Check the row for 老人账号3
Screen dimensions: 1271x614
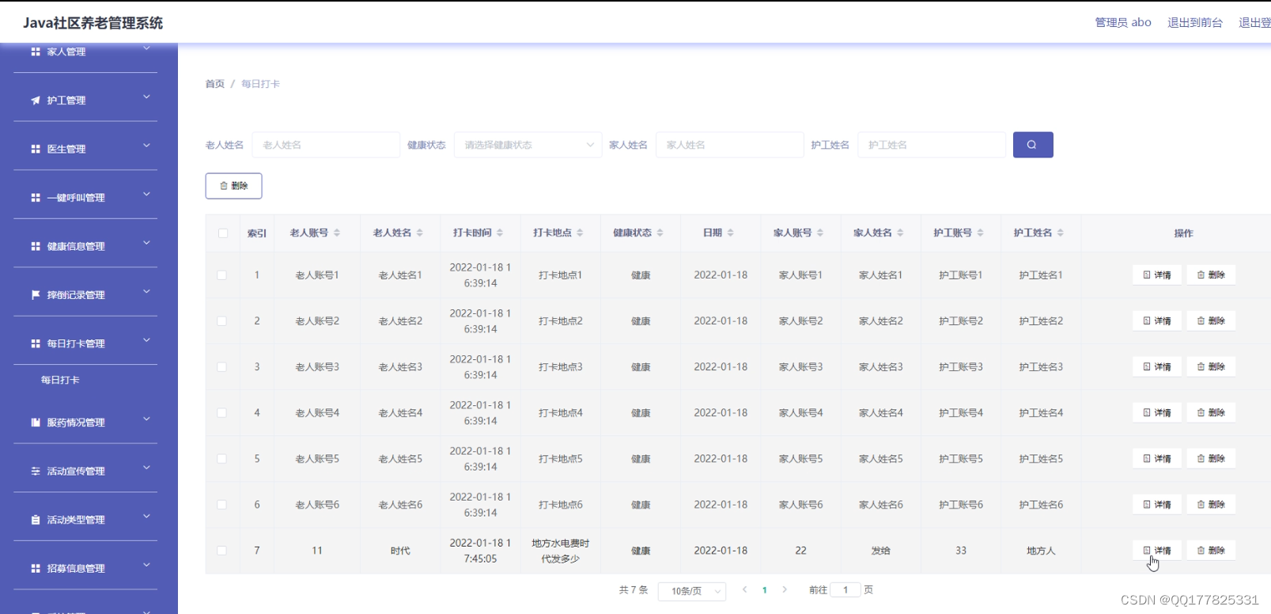[x=222, y=367]
